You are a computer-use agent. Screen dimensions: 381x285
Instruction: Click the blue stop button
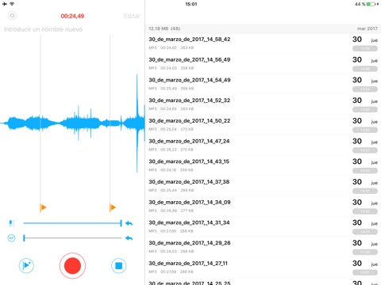tap(118, 265)
